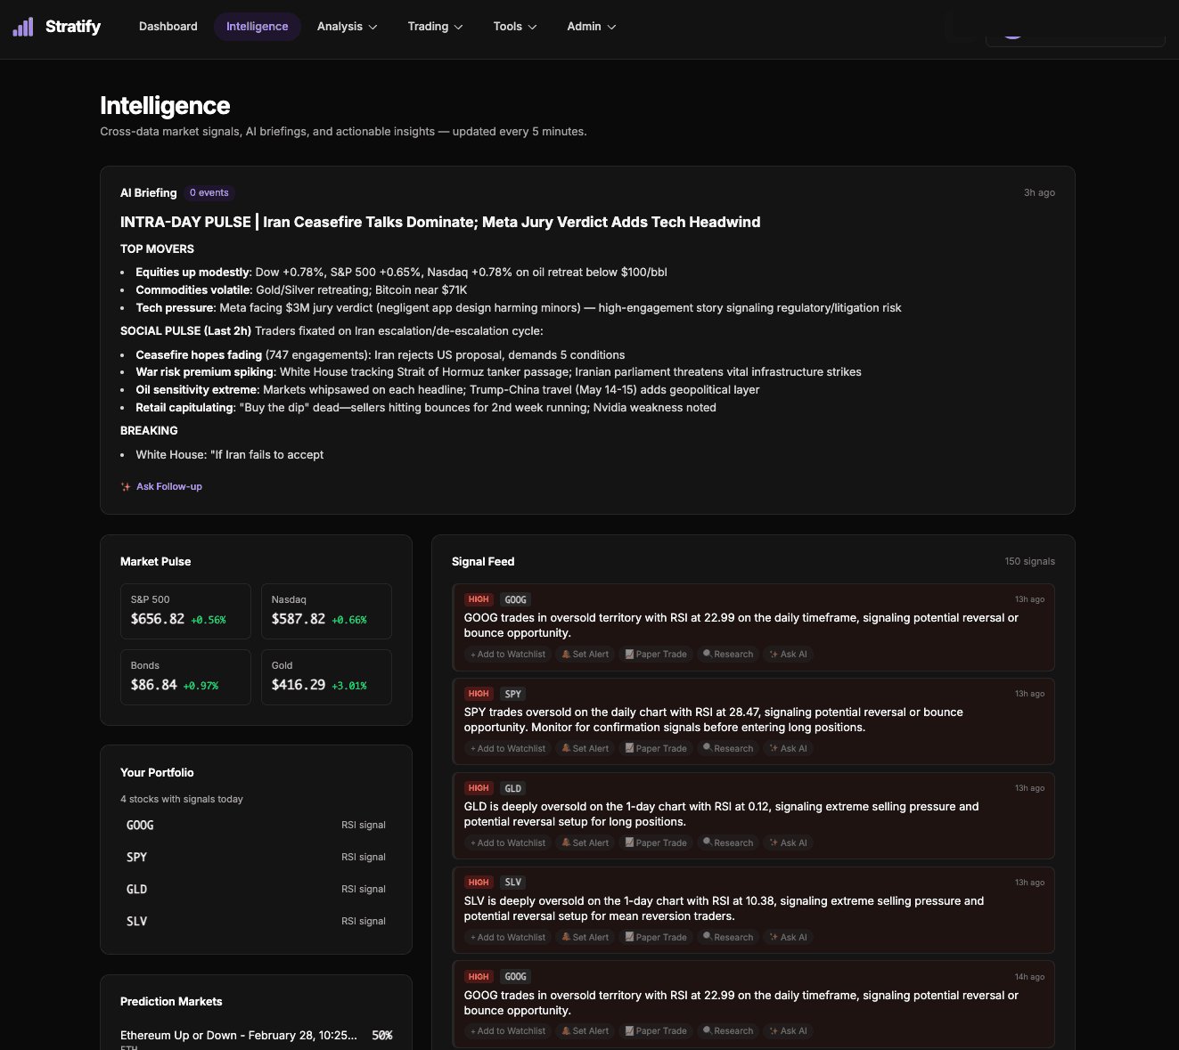Click Add to Watchlist on the GLD signal
The height and width of the screenshot is (1050, 1179).
pyautogui.click(x=507, y=842)
